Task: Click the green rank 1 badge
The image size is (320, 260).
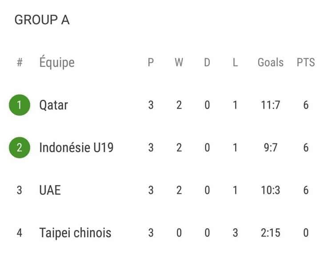Action: 19,105
